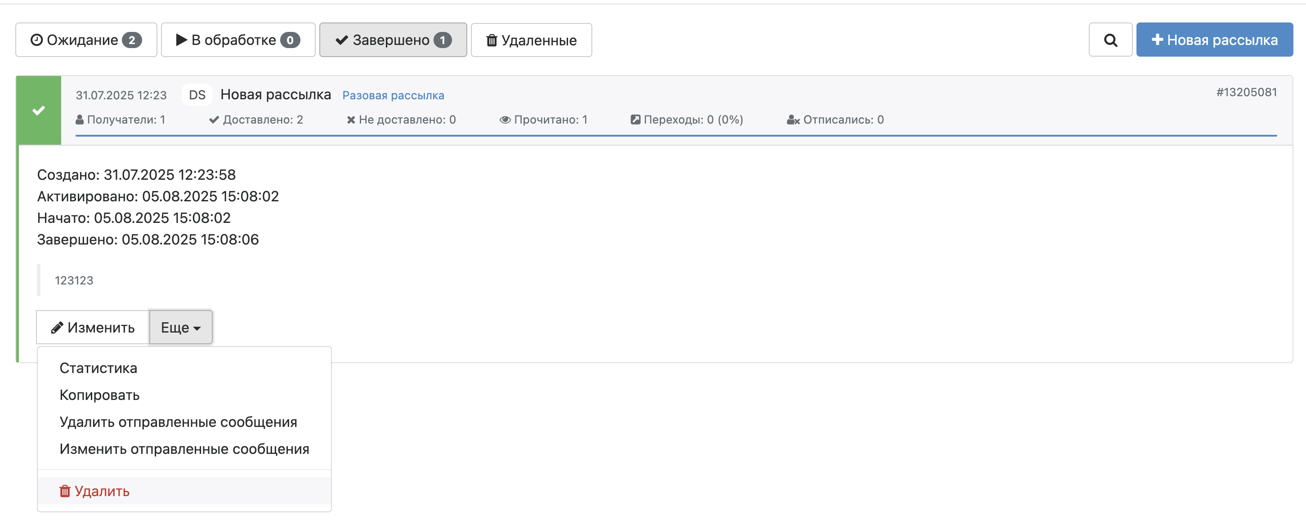This screenshot has height=524, width=1306.
Task: Collapse the Еще dropdown
Action: 180,328
